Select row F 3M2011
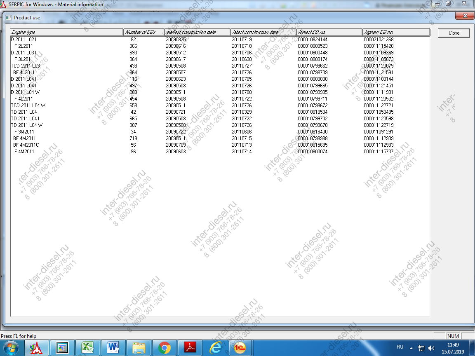 point(220,132)
